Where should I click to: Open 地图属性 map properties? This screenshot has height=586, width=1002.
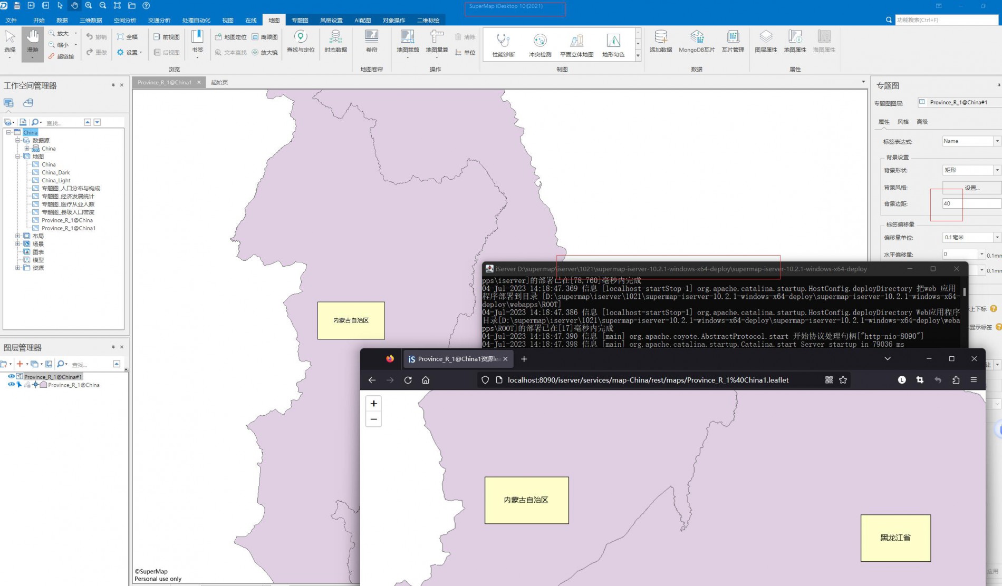[x=795, y=42]
